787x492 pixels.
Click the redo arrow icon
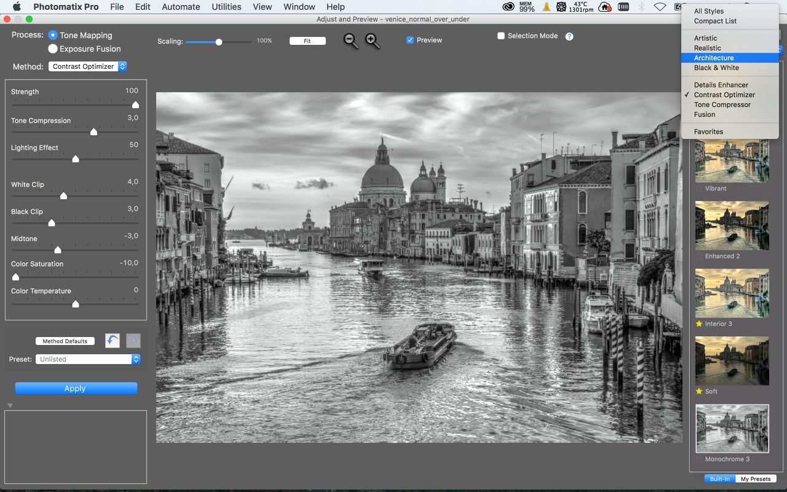(x=133, y=341)
